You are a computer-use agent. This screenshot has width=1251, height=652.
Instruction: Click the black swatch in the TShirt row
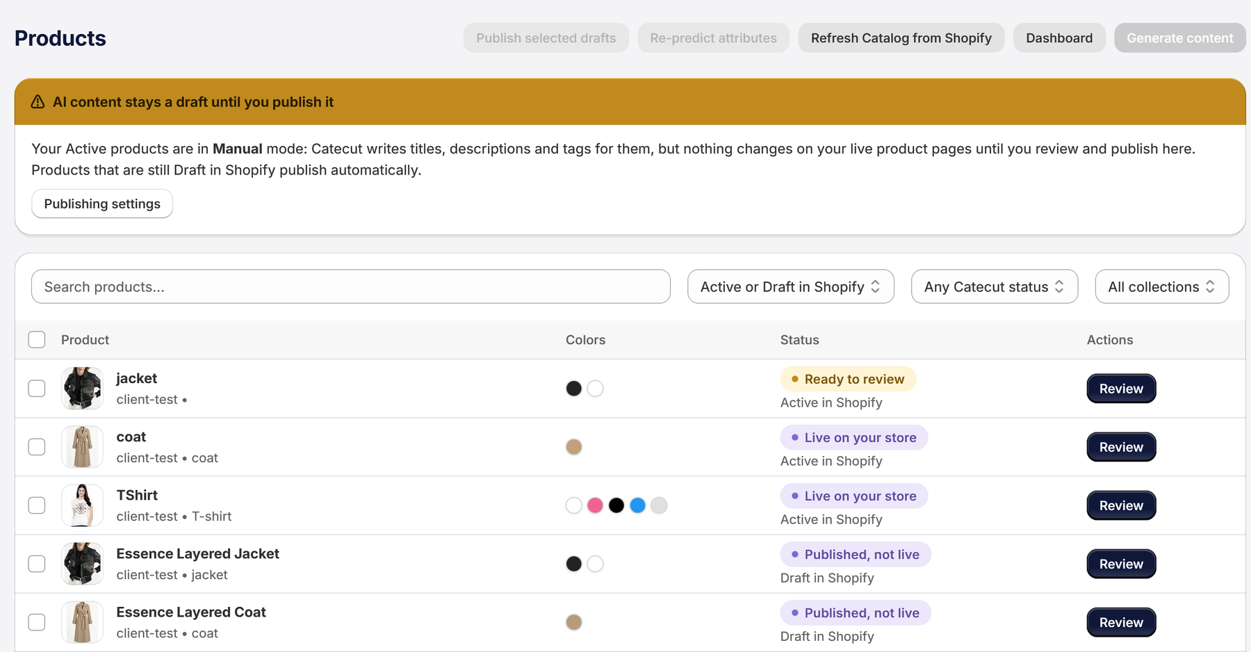[x=616, y=505]
